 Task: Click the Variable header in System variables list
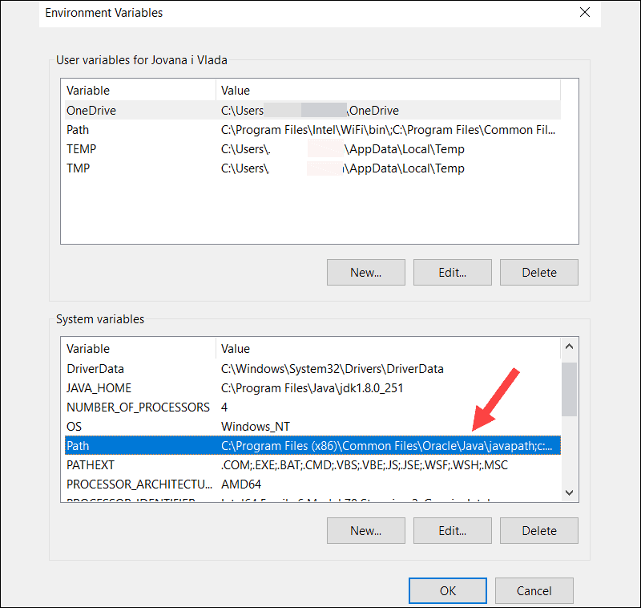pyautogui.click(x=140, y=349)
